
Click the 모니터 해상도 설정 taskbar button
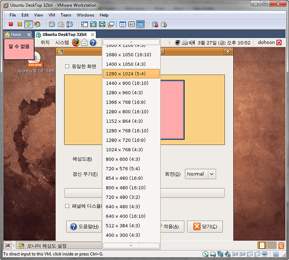tap(59, 246)
